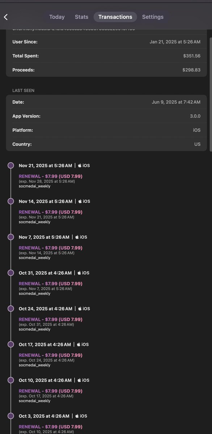Click the LAST SEEN section header
Screen dimensions: 212x434
[24, 90]
